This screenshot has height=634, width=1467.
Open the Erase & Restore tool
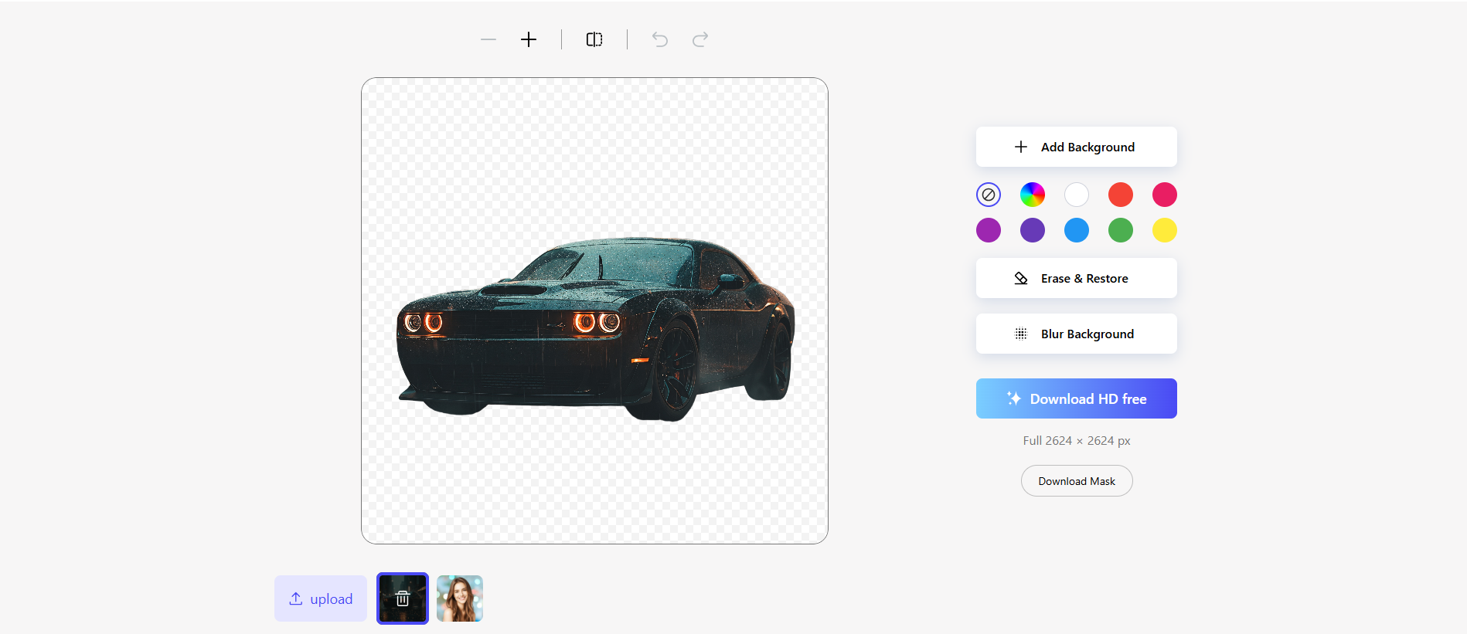pos(1076,278)
